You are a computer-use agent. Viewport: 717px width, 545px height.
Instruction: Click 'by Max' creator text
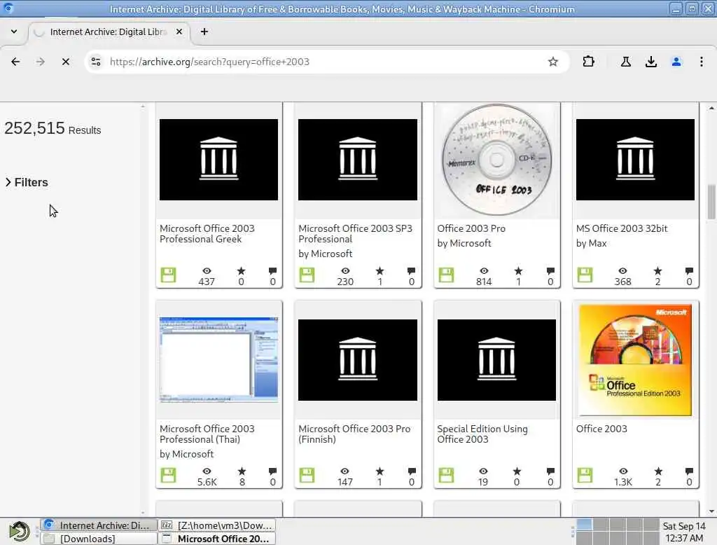(x=591, y=244)
